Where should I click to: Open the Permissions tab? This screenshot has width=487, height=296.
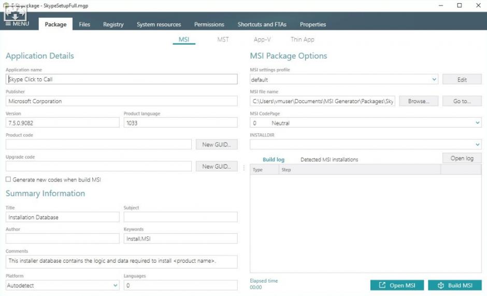(x=209, y=24)
